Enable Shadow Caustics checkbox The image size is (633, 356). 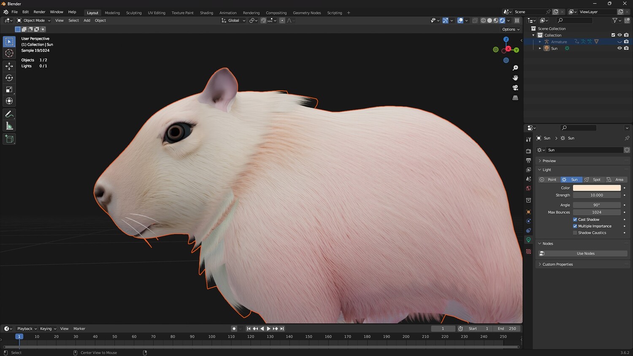[575, 233]
